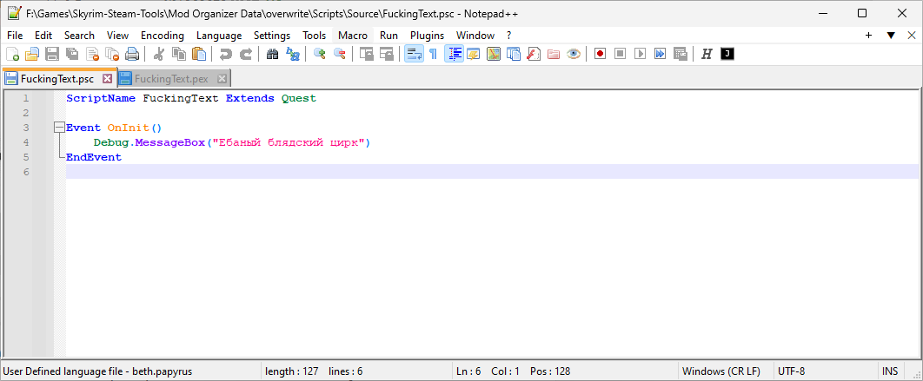Image resolution: width=923 pixels, height=381 pixels.
Task: Cut selection with the scissors icon
Action: point(158,54)
